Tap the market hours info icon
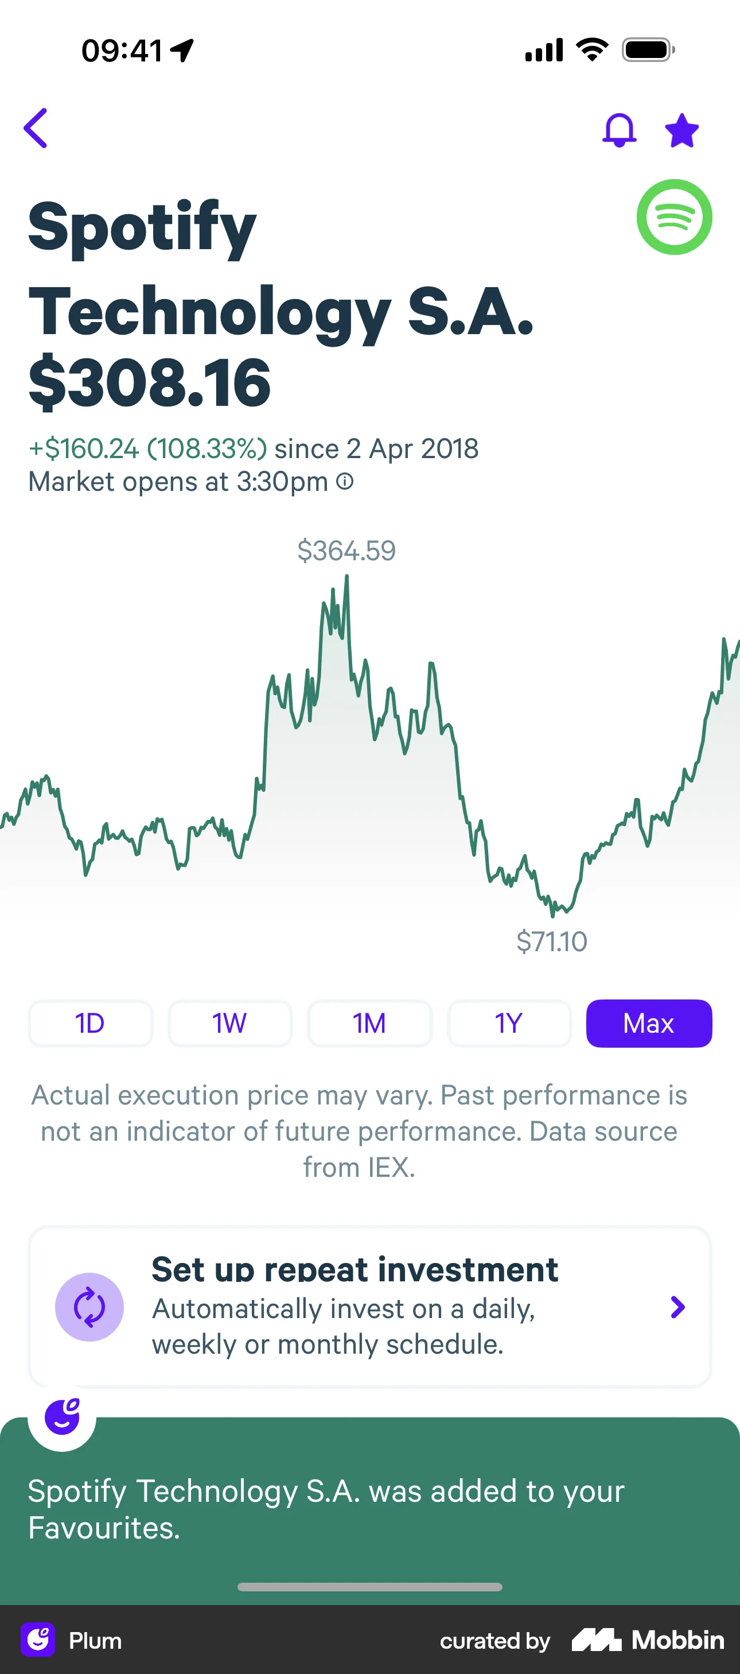The width and height of the screenshot is (740, 1674). click(x=345, y=482)
